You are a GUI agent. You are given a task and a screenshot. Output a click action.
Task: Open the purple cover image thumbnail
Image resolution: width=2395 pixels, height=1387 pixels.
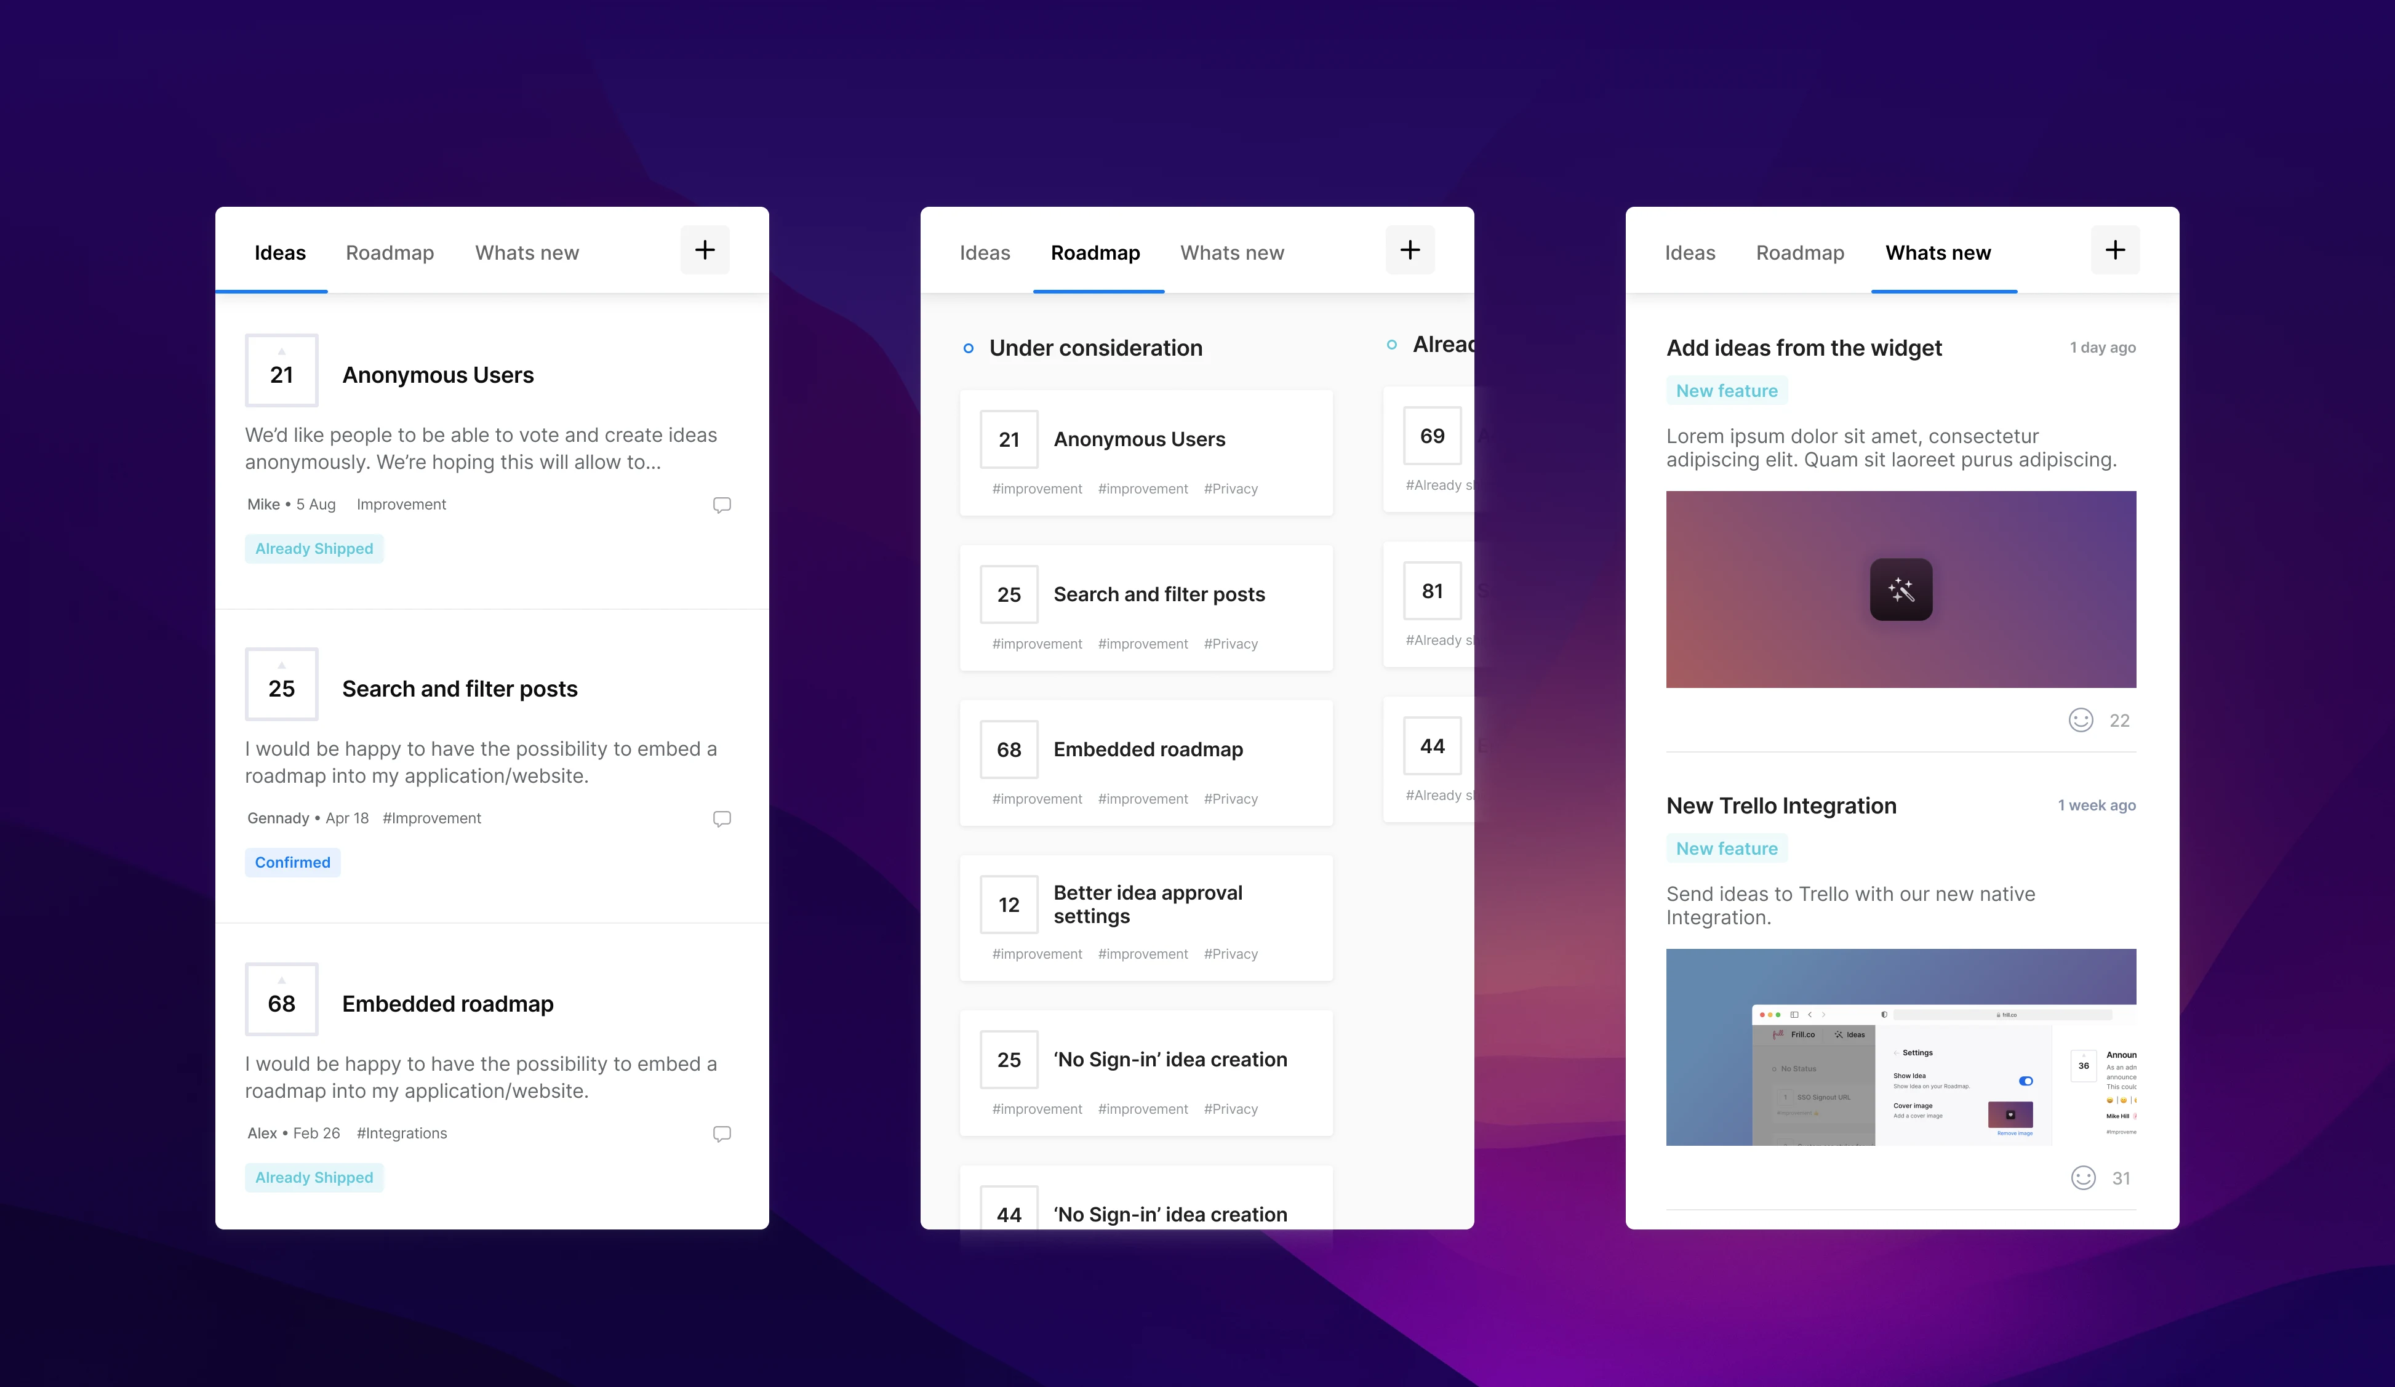pyautogui.click(x=1901, y=590)
